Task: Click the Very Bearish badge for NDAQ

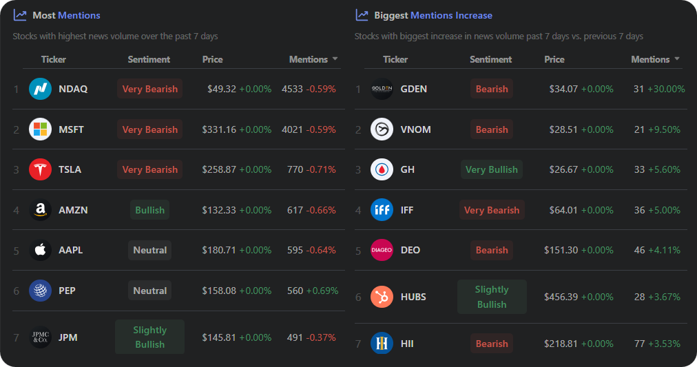Action: [150, 89]
